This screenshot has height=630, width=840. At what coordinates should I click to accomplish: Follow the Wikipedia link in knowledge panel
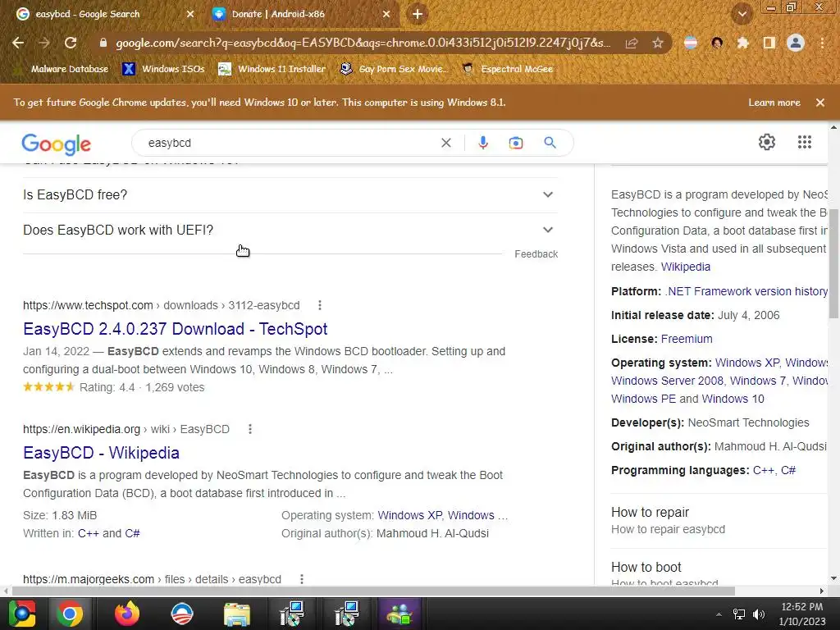pos(685,267)
